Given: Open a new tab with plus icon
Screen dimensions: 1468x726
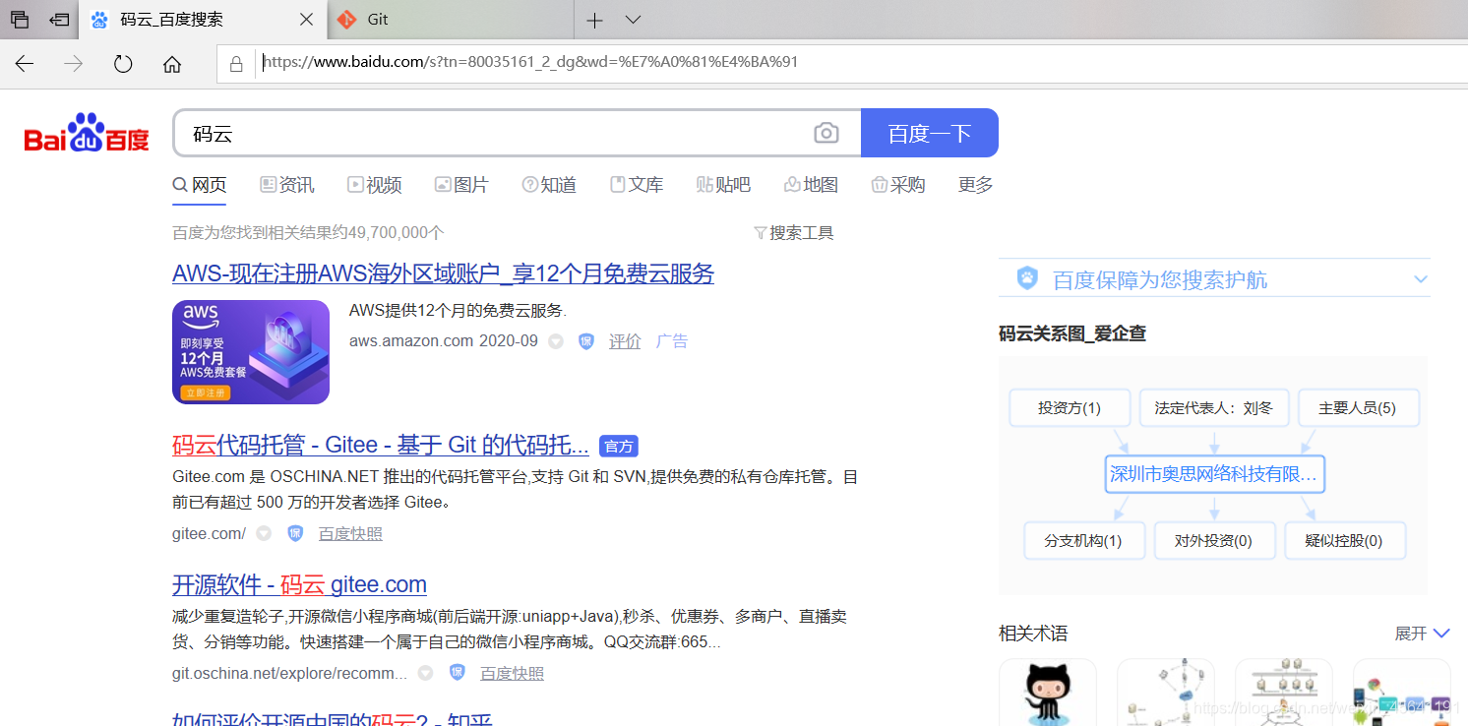Looking at the screenshot, I should 594,20.
